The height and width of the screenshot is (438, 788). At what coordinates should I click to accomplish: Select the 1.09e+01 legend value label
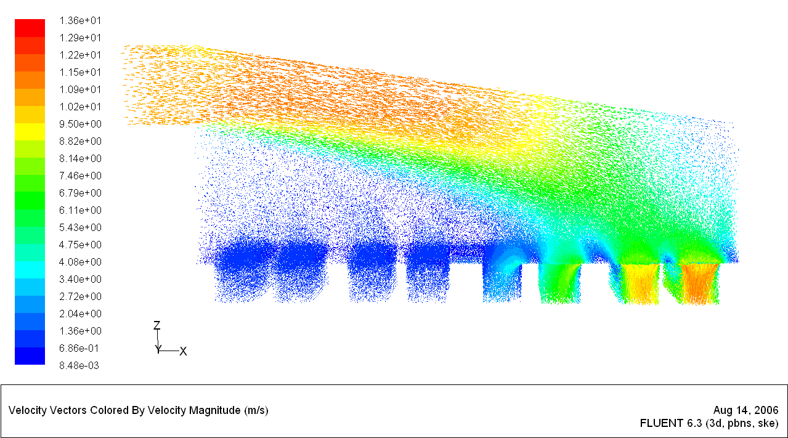(x=79, y=89)
